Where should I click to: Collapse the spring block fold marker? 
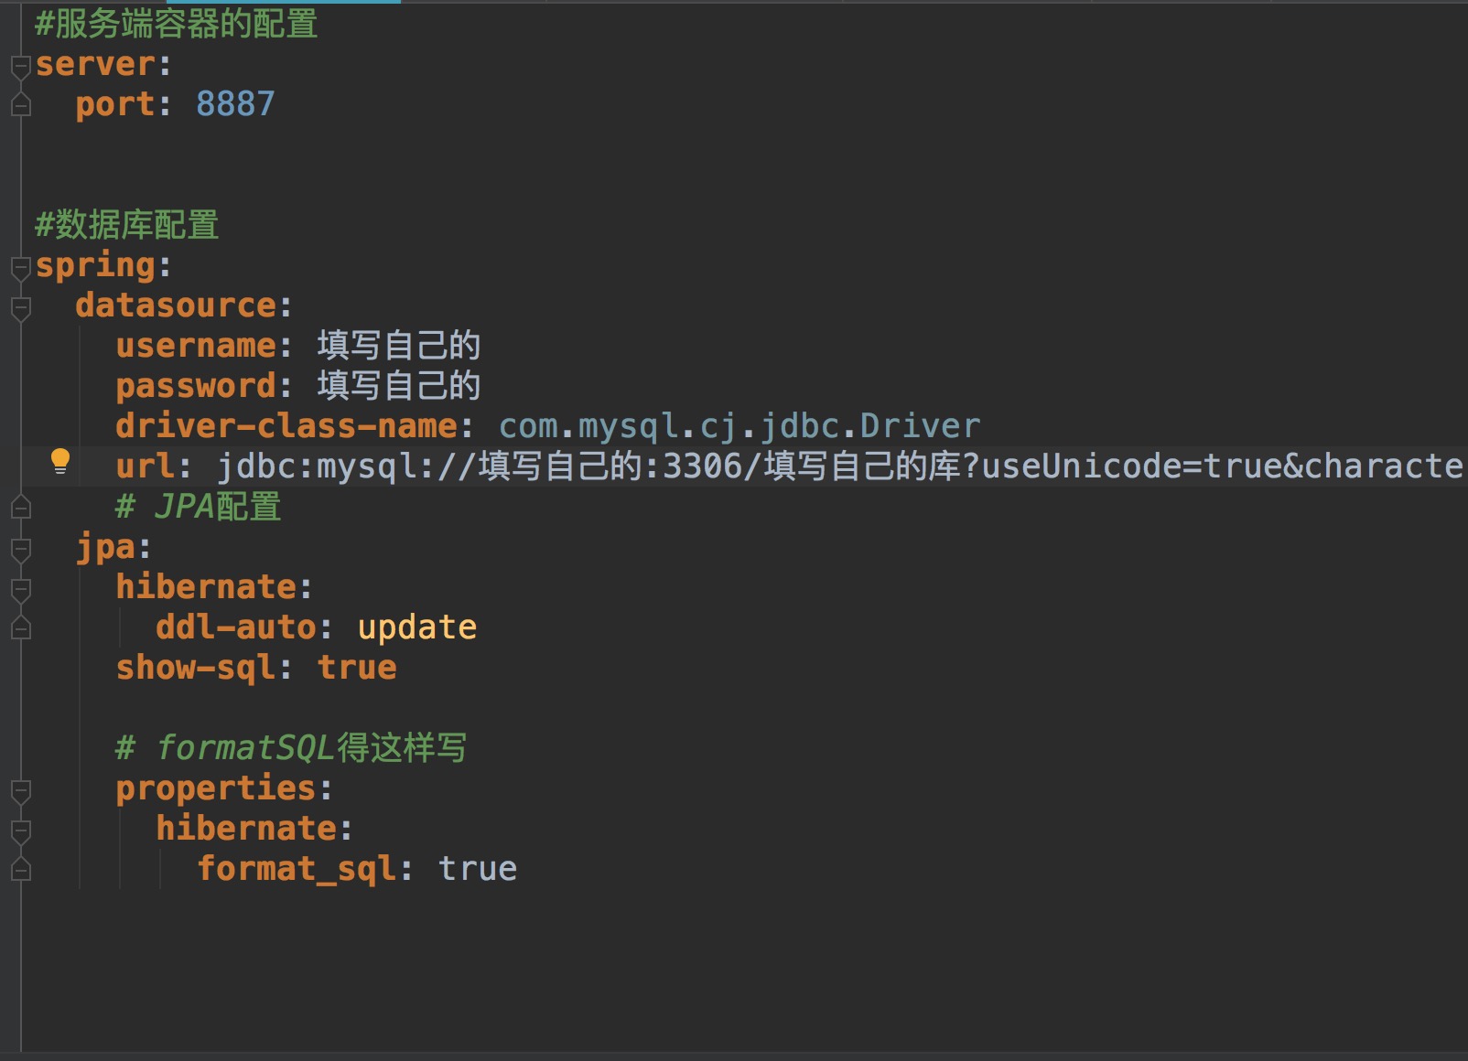point(20,268)
